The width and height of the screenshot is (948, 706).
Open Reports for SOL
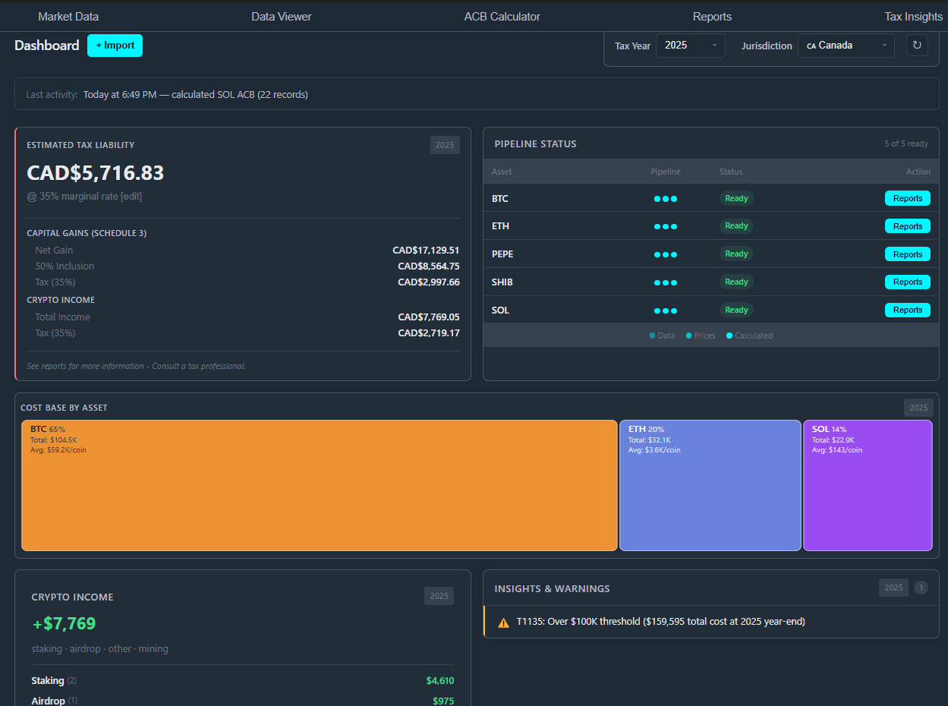coord(907,310)
